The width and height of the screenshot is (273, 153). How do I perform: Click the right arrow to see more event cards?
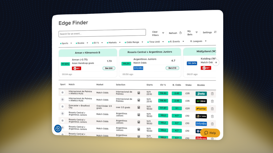[x=216, y=62]
